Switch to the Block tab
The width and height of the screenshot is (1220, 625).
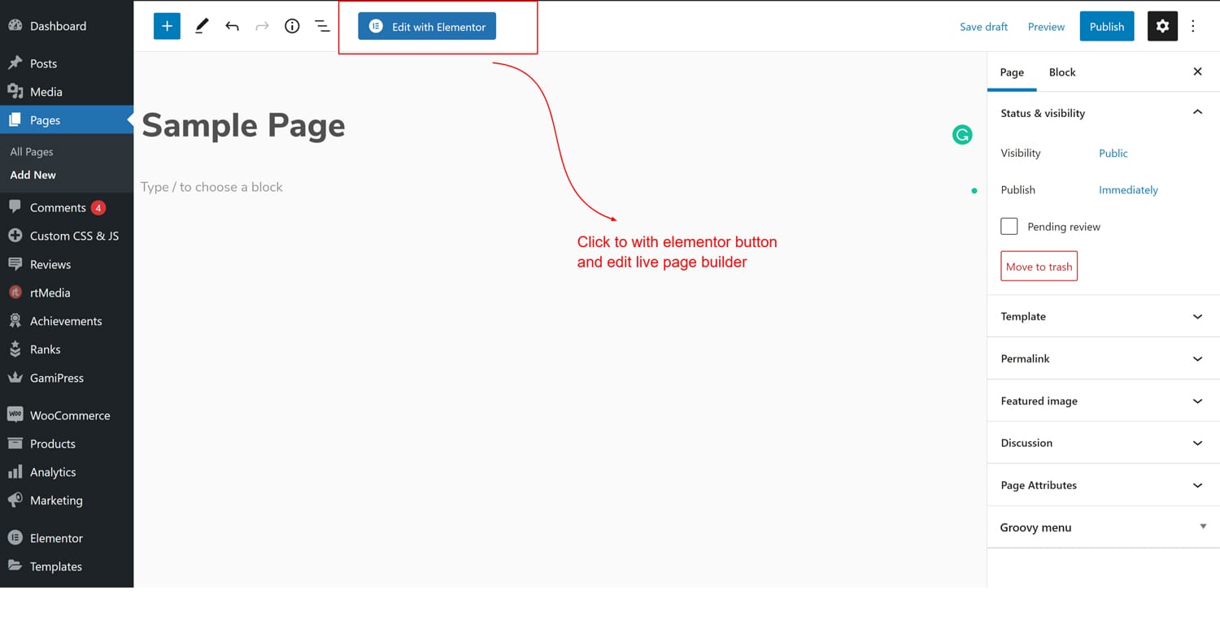1062,72
